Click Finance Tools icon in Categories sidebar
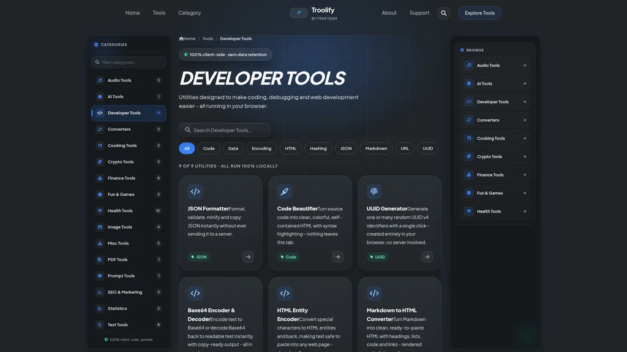This screenshot has width=627, height=352. [100, 178]
